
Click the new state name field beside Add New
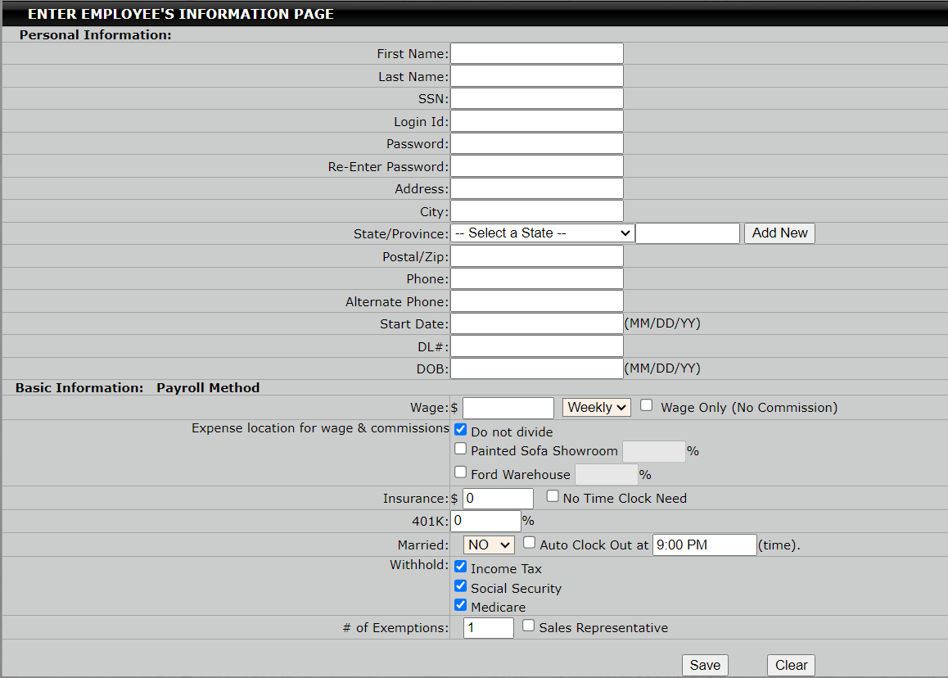point(688,233)
